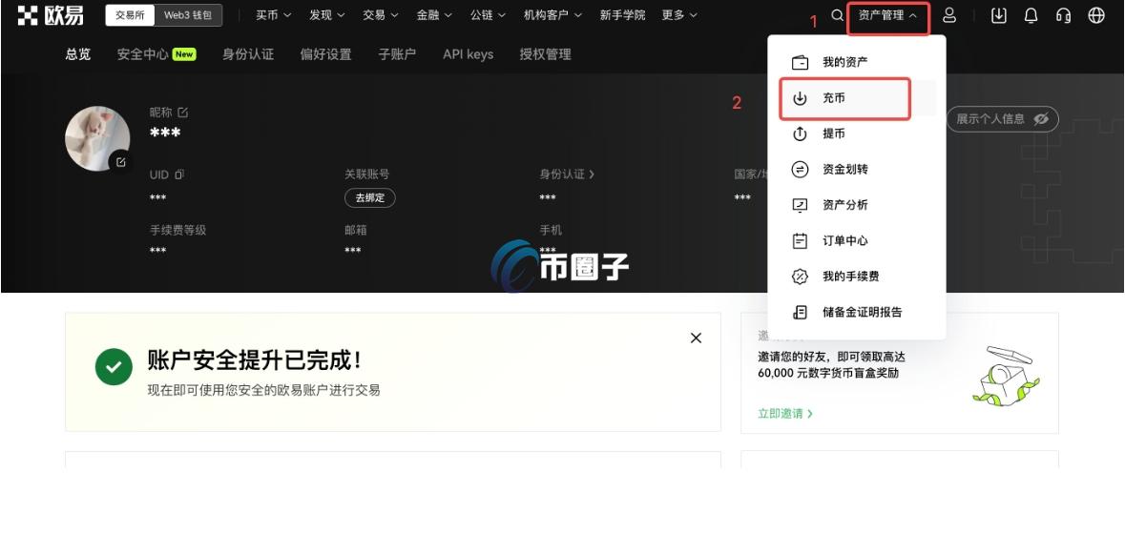Expand the 公链 dropdown
The width and height of the screenshot is (1125, 533).
pos(488,15)
